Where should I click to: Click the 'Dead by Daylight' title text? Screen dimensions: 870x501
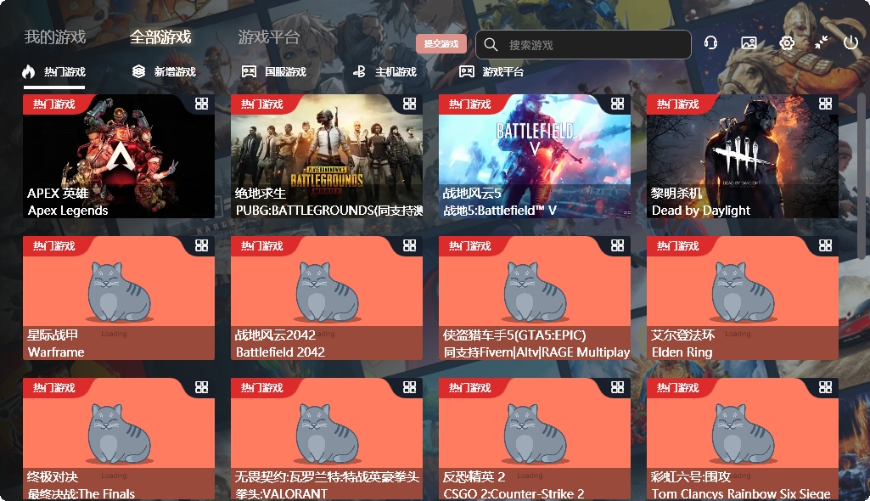[x=701, y=211]
